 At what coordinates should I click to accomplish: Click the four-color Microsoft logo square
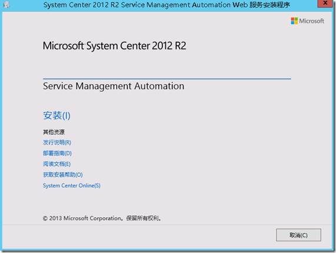coord(294,21)
